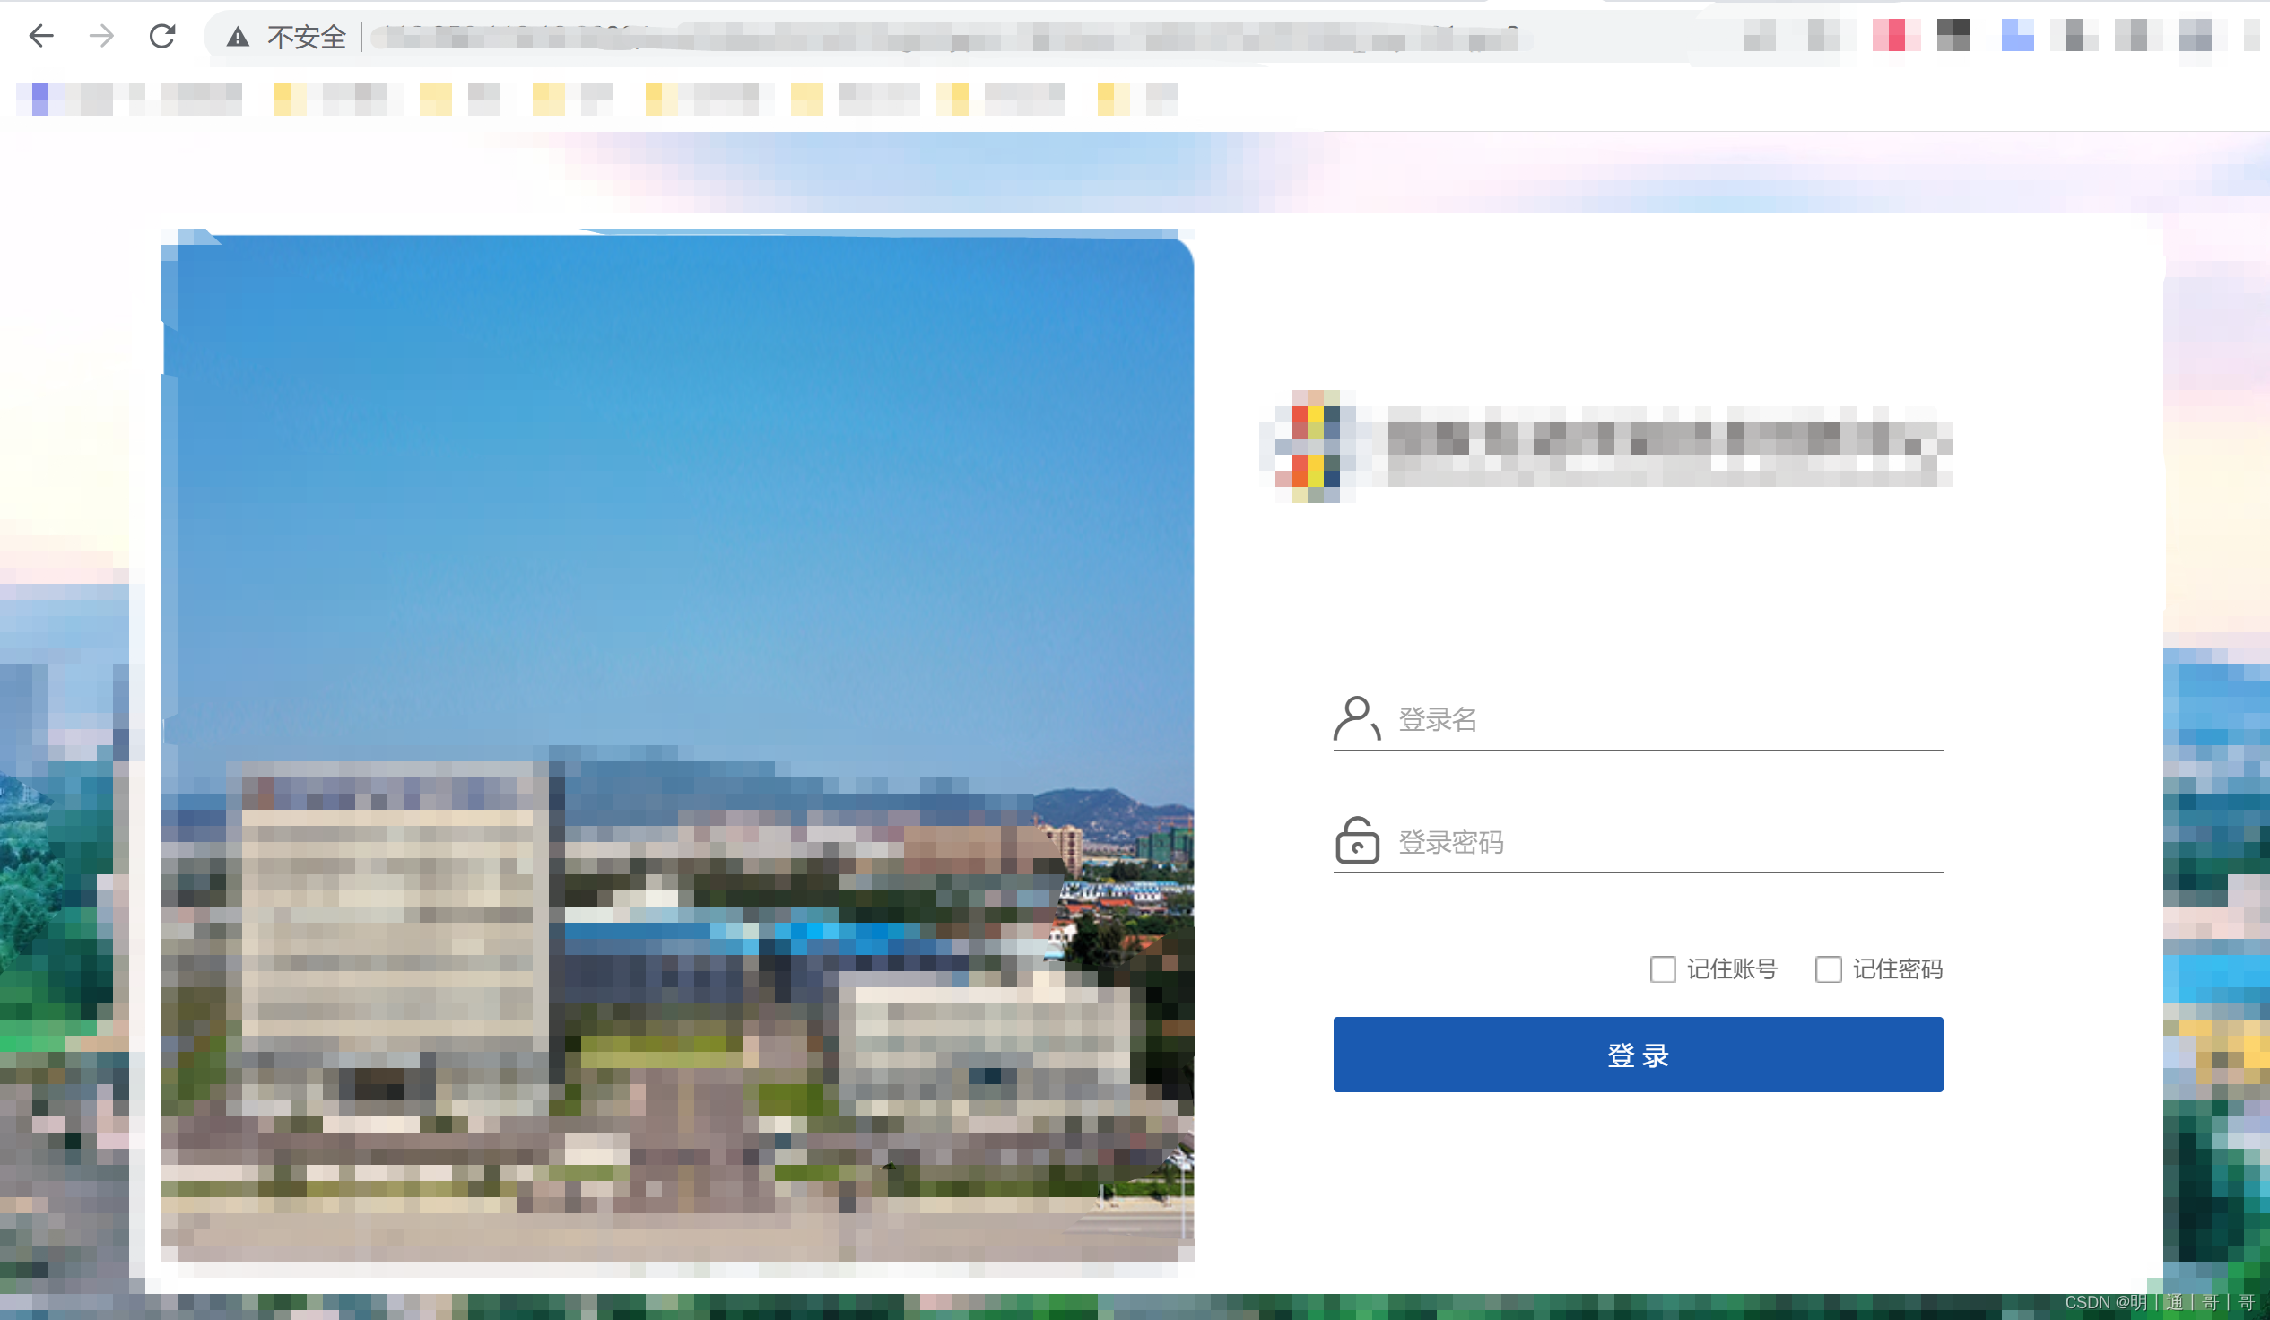Enable the 记住密码 checkbox

pyautogui.click(x=1829, y=969)
